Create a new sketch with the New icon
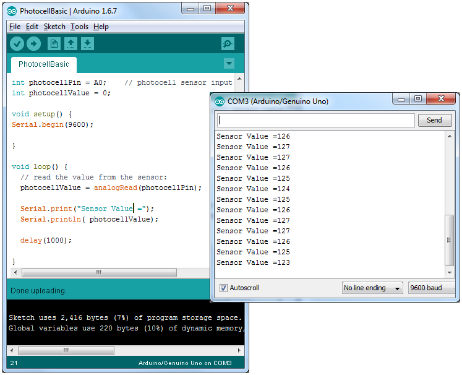This screenshot has height=375, width=462. [54, 44]
